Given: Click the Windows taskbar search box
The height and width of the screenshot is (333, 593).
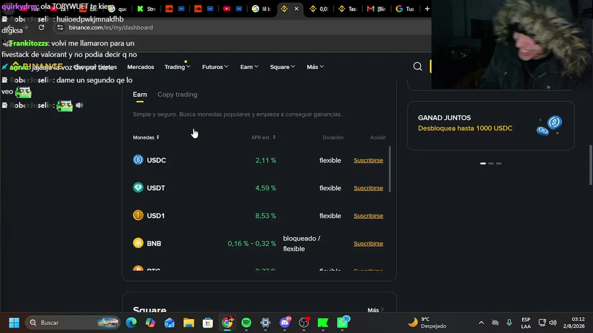Looking at the screenshot, I should pyautogui.click(x=73, y=322).
